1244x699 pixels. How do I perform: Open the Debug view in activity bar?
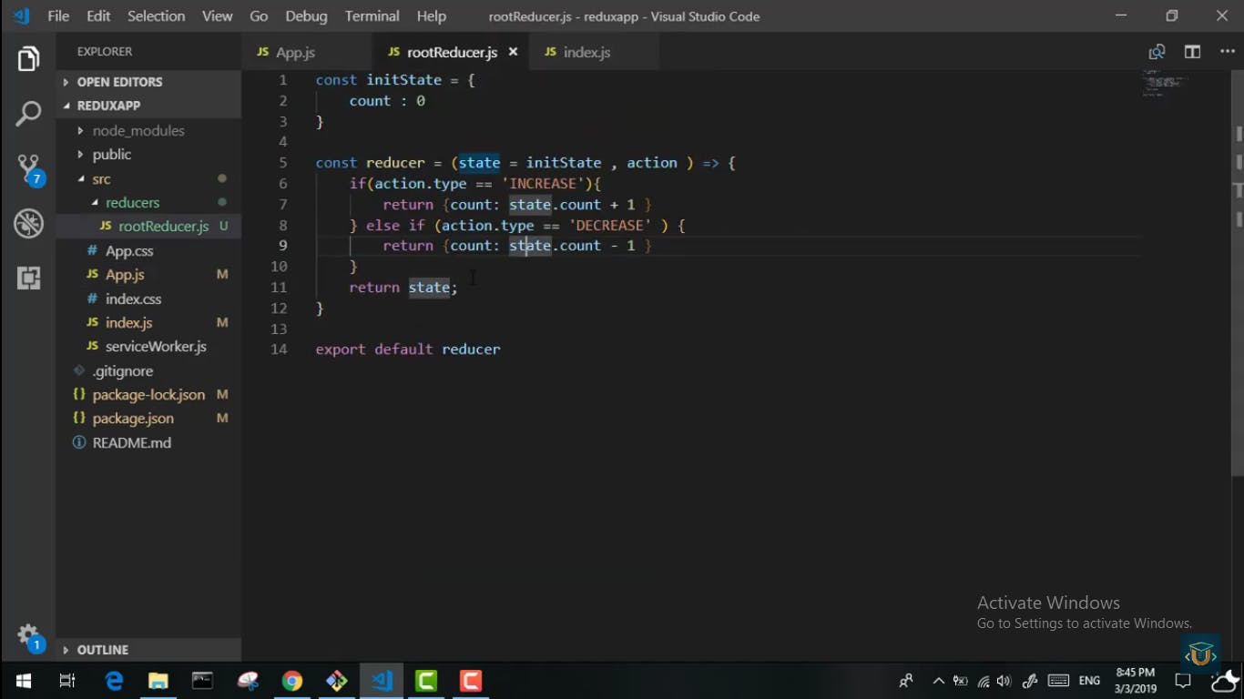click(28, 223)
